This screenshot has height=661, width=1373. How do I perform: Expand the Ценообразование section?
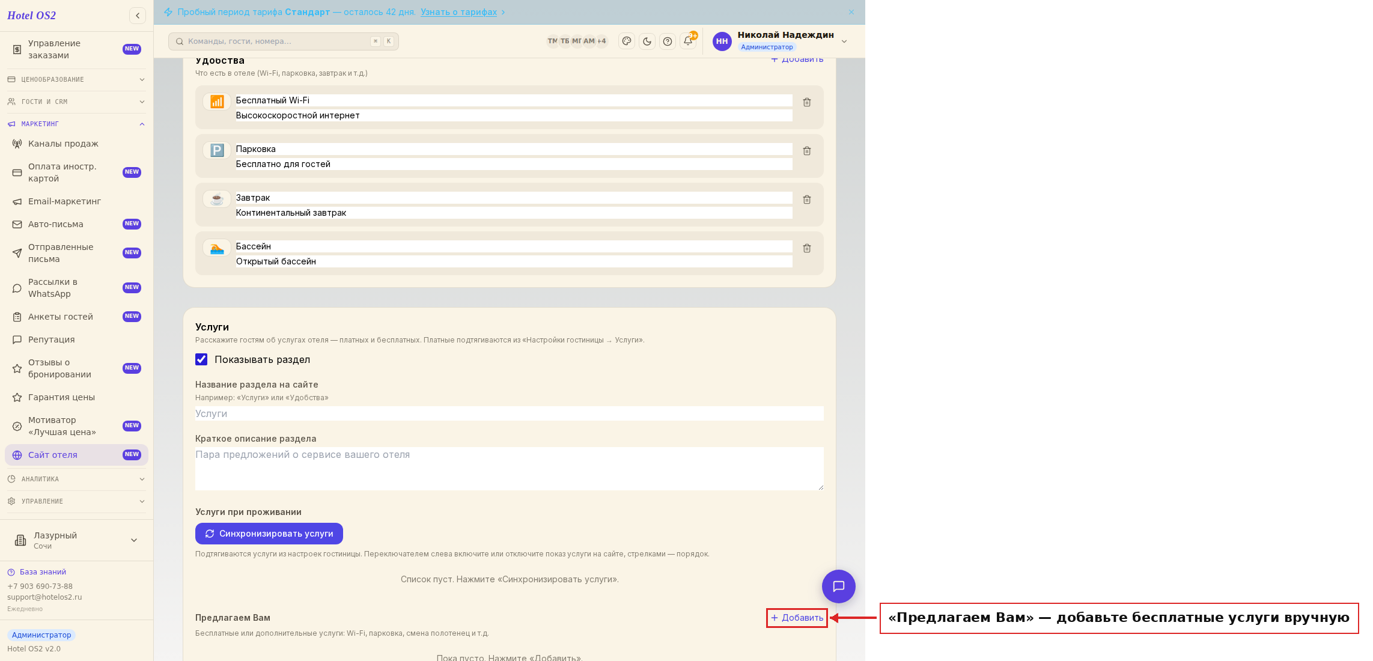76,79
